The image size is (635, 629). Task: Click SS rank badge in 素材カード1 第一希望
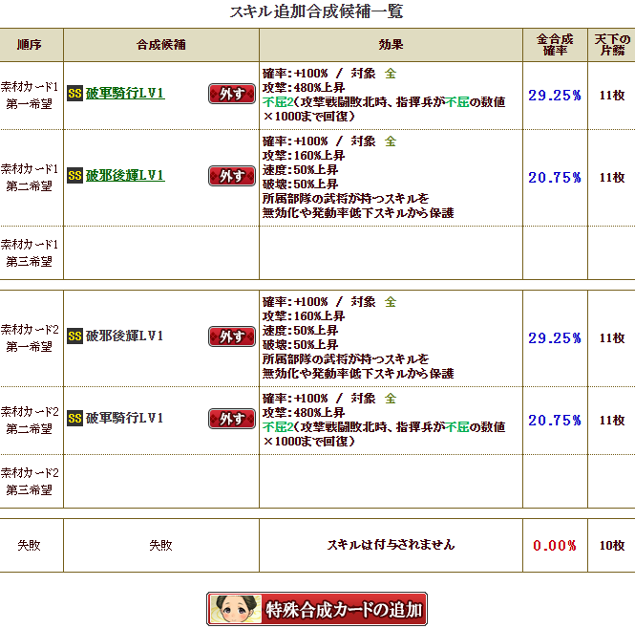click(x=74, y=94)
